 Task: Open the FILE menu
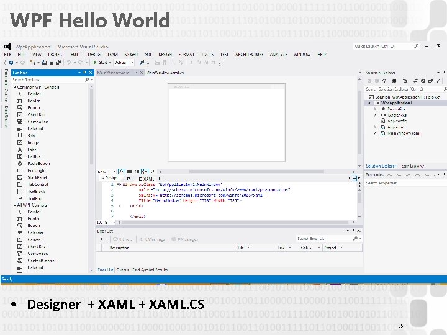(x=7, y=54)
